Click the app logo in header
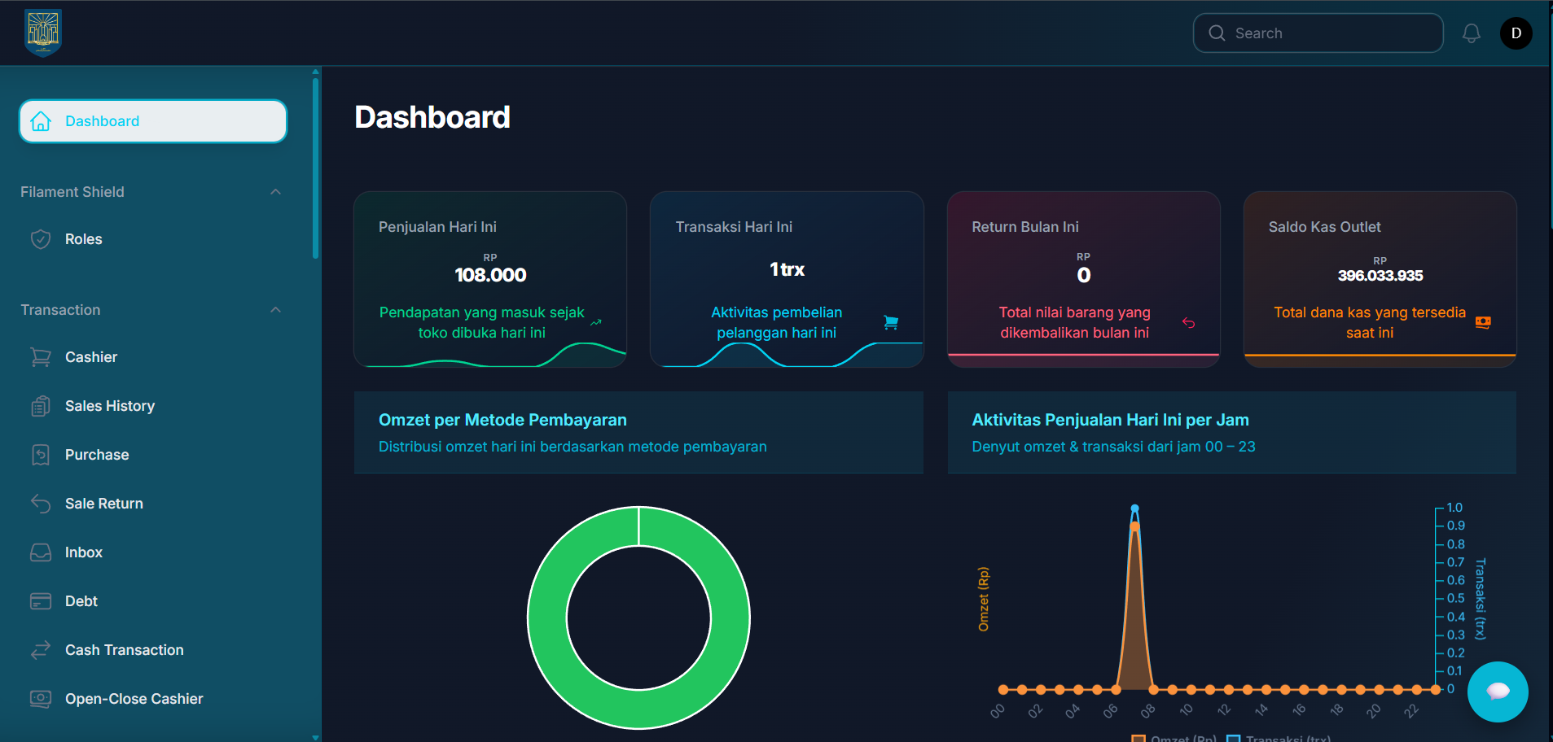1553x742 pixels. pos(43,33)
